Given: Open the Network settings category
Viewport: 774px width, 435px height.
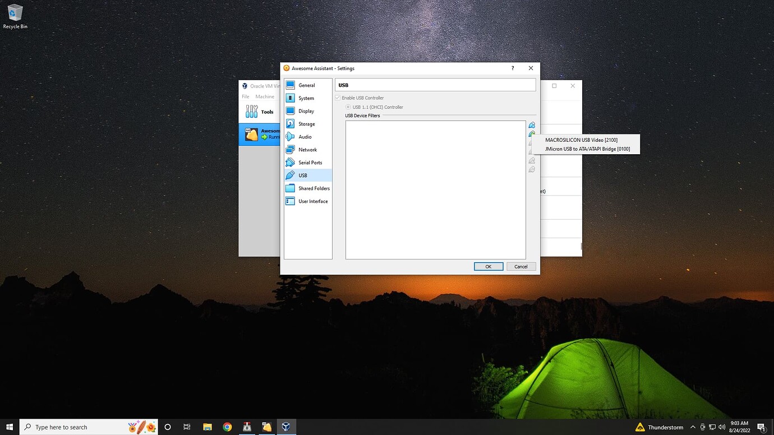Looking at the screenshot, I should 308,150.
